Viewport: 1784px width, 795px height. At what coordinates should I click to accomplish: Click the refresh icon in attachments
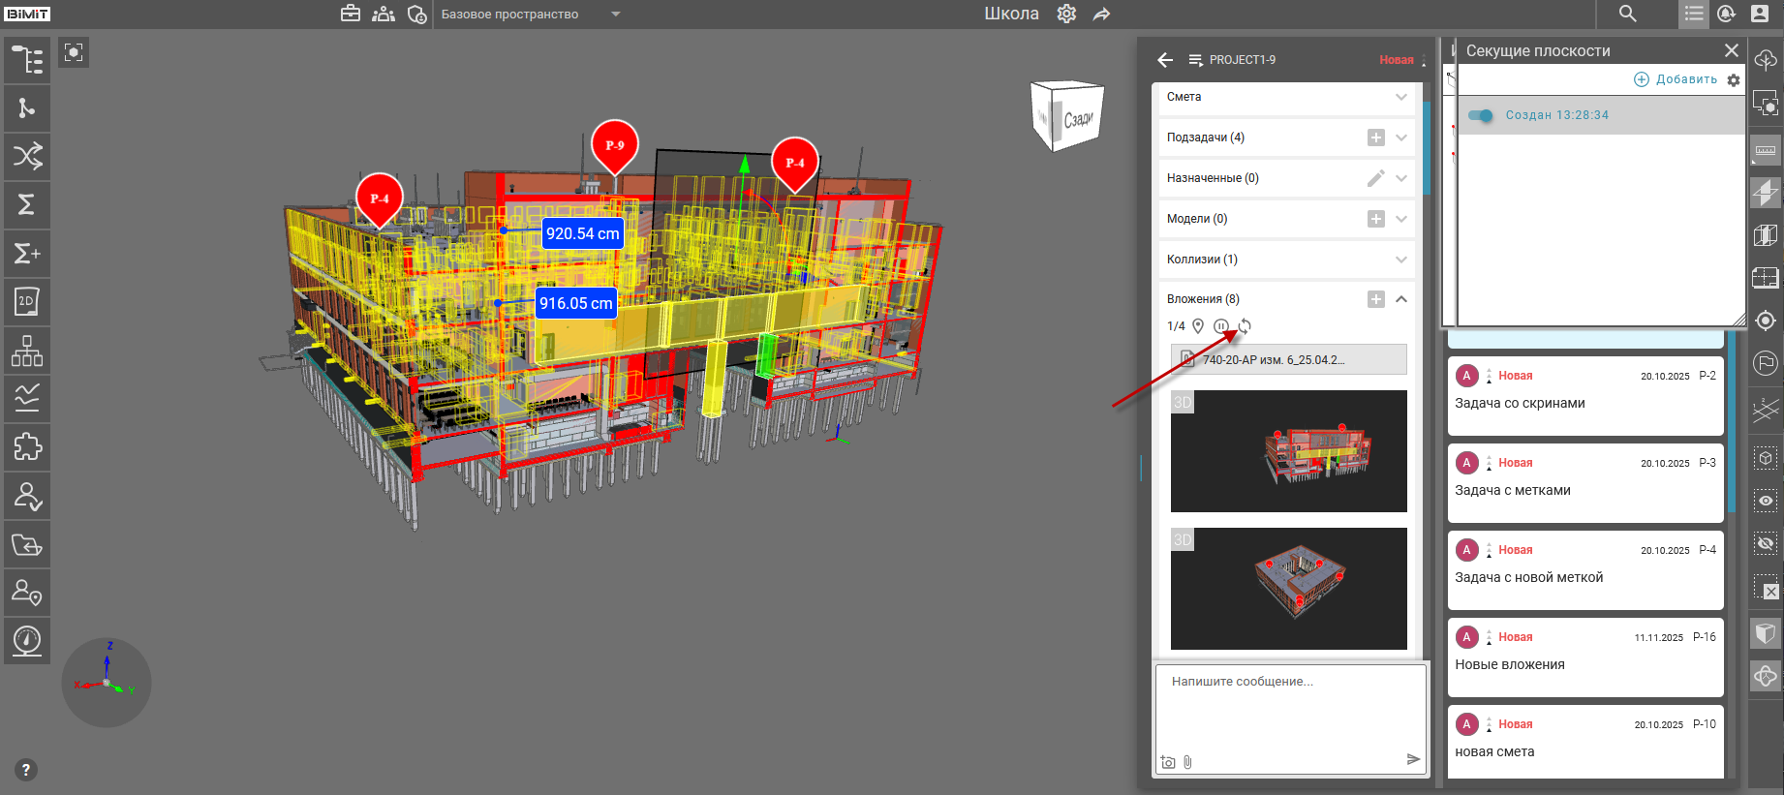(1245, 326)
